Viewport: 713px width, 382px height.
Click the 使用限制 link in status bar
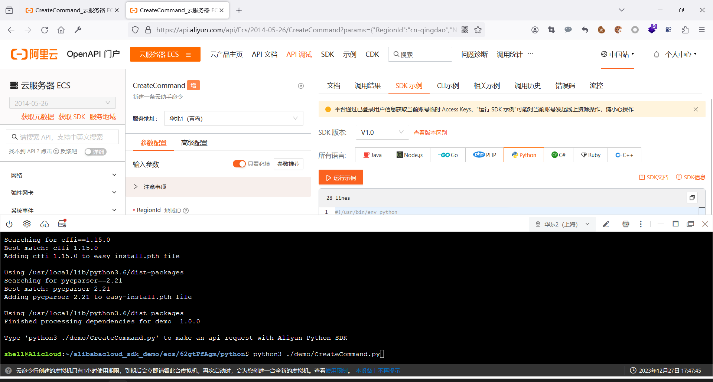tap(336, 370)
